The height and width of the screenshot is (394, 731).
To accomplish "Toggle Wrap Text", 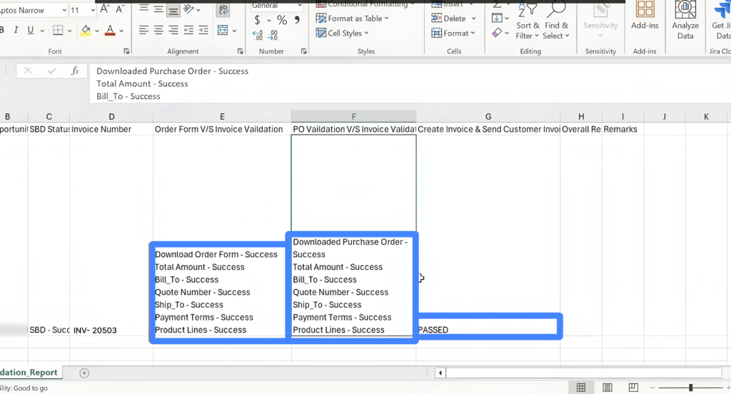I will coord(223,9).
